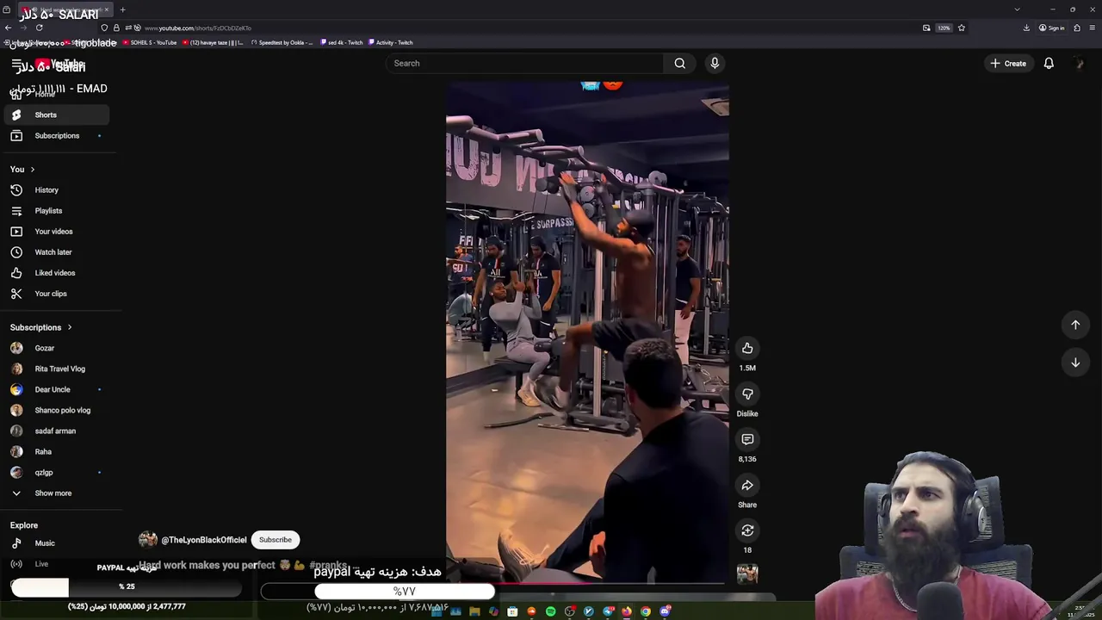Expand Show more under subscriptions

[x=57, y=493]
